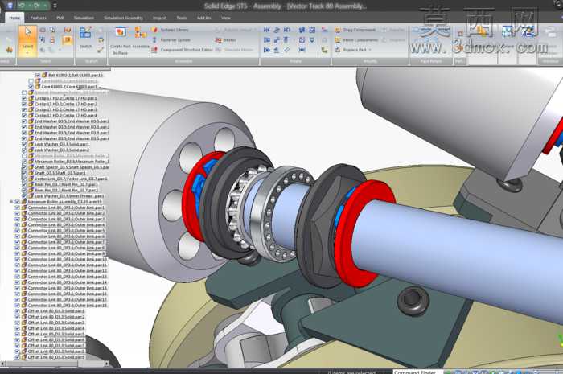
Task: Click the Undo icon in quick access toolbar
Action: 22,6
